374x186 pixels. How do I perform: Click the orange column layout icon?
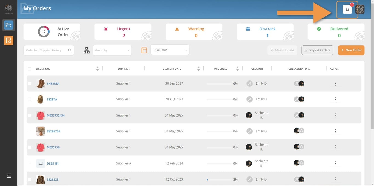pyautogui.click(x=144, y=50)
